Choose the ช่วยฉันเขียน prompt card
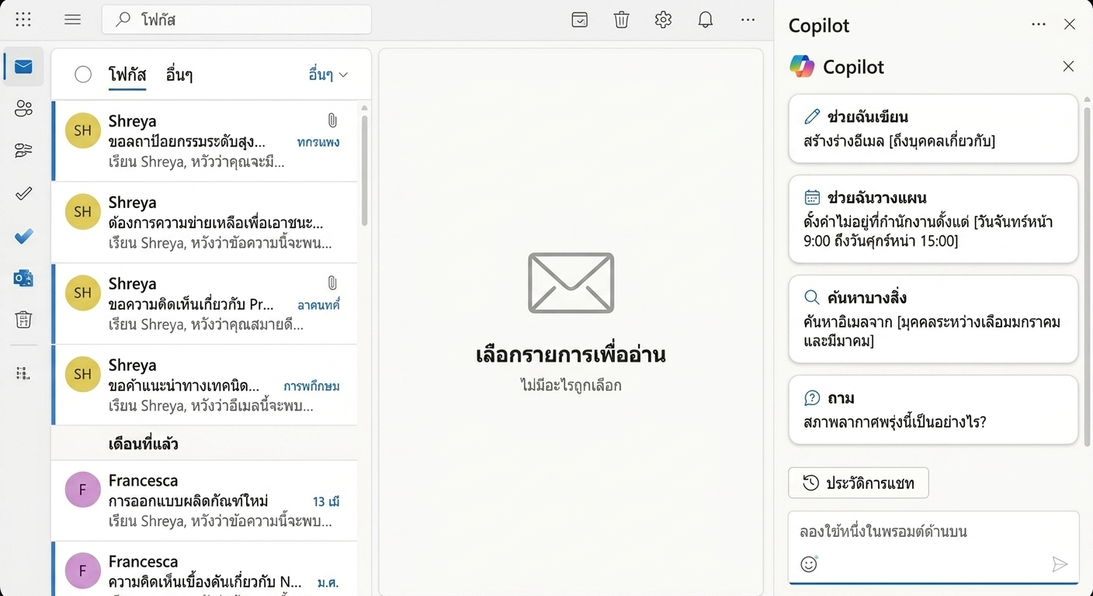1093x596 pixels. 933,129
